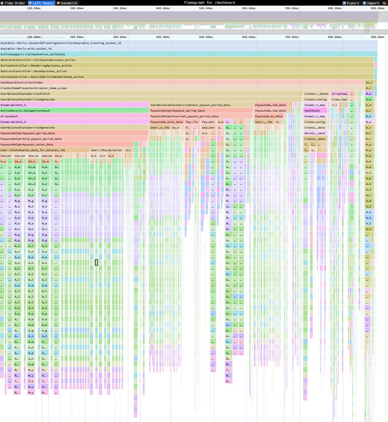Select the T…l frame
Viewport: 388px width, 422px height.
tap(334, 105)
